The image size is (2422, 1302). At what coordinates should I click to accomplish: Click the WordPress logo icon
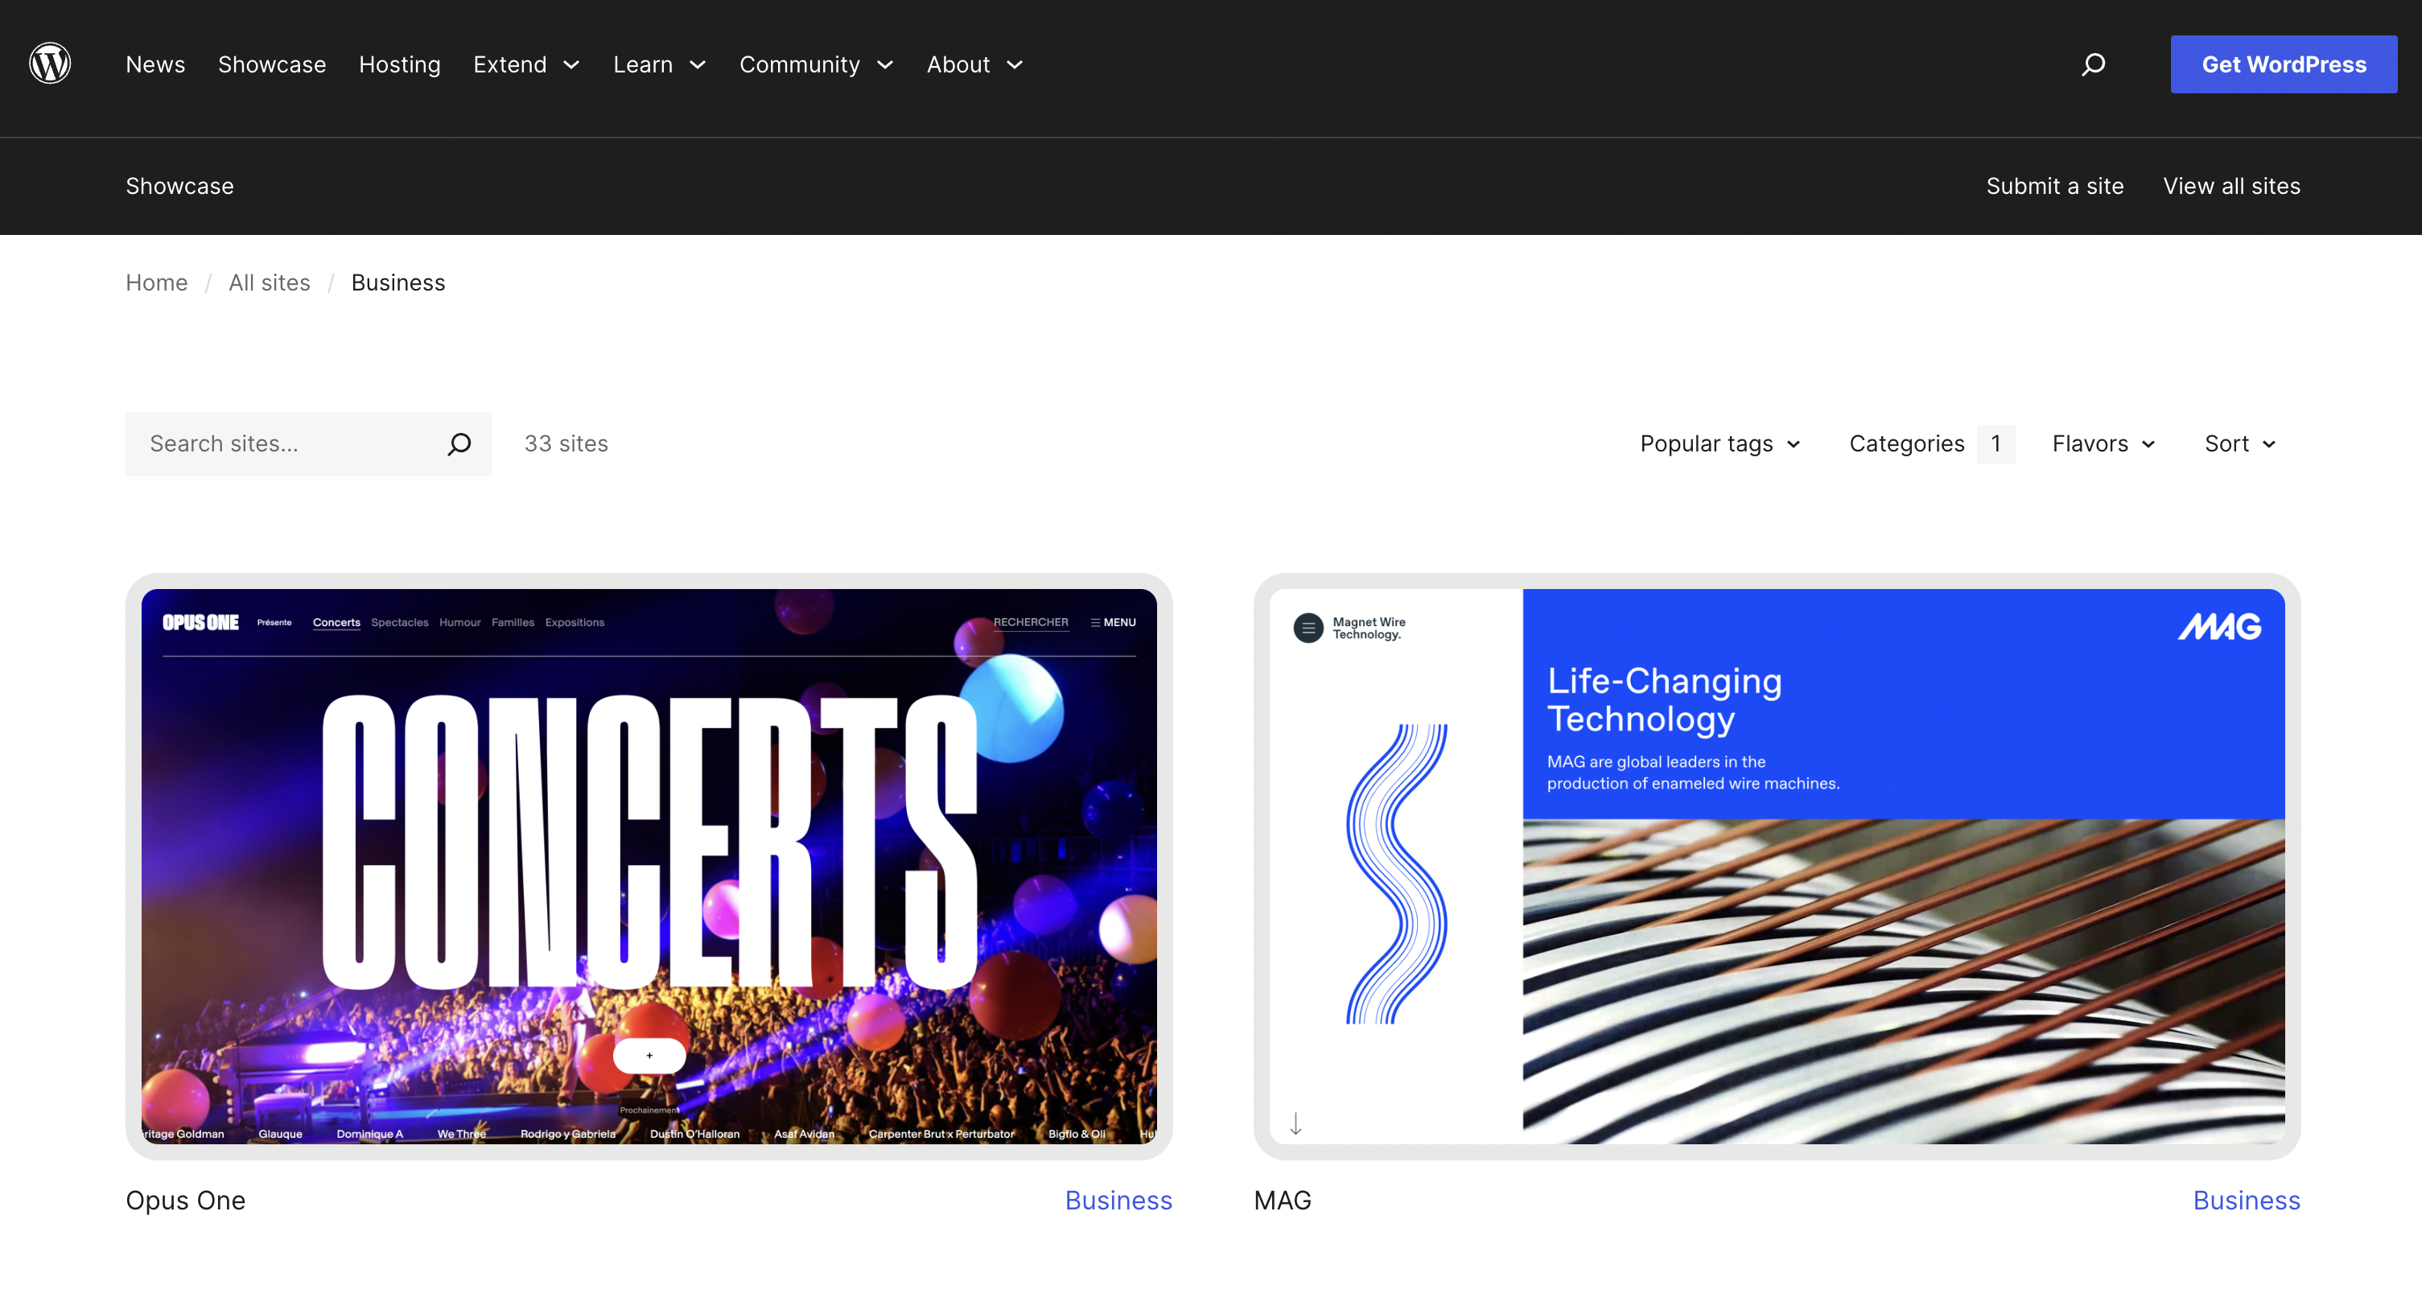tap(50, 64)
